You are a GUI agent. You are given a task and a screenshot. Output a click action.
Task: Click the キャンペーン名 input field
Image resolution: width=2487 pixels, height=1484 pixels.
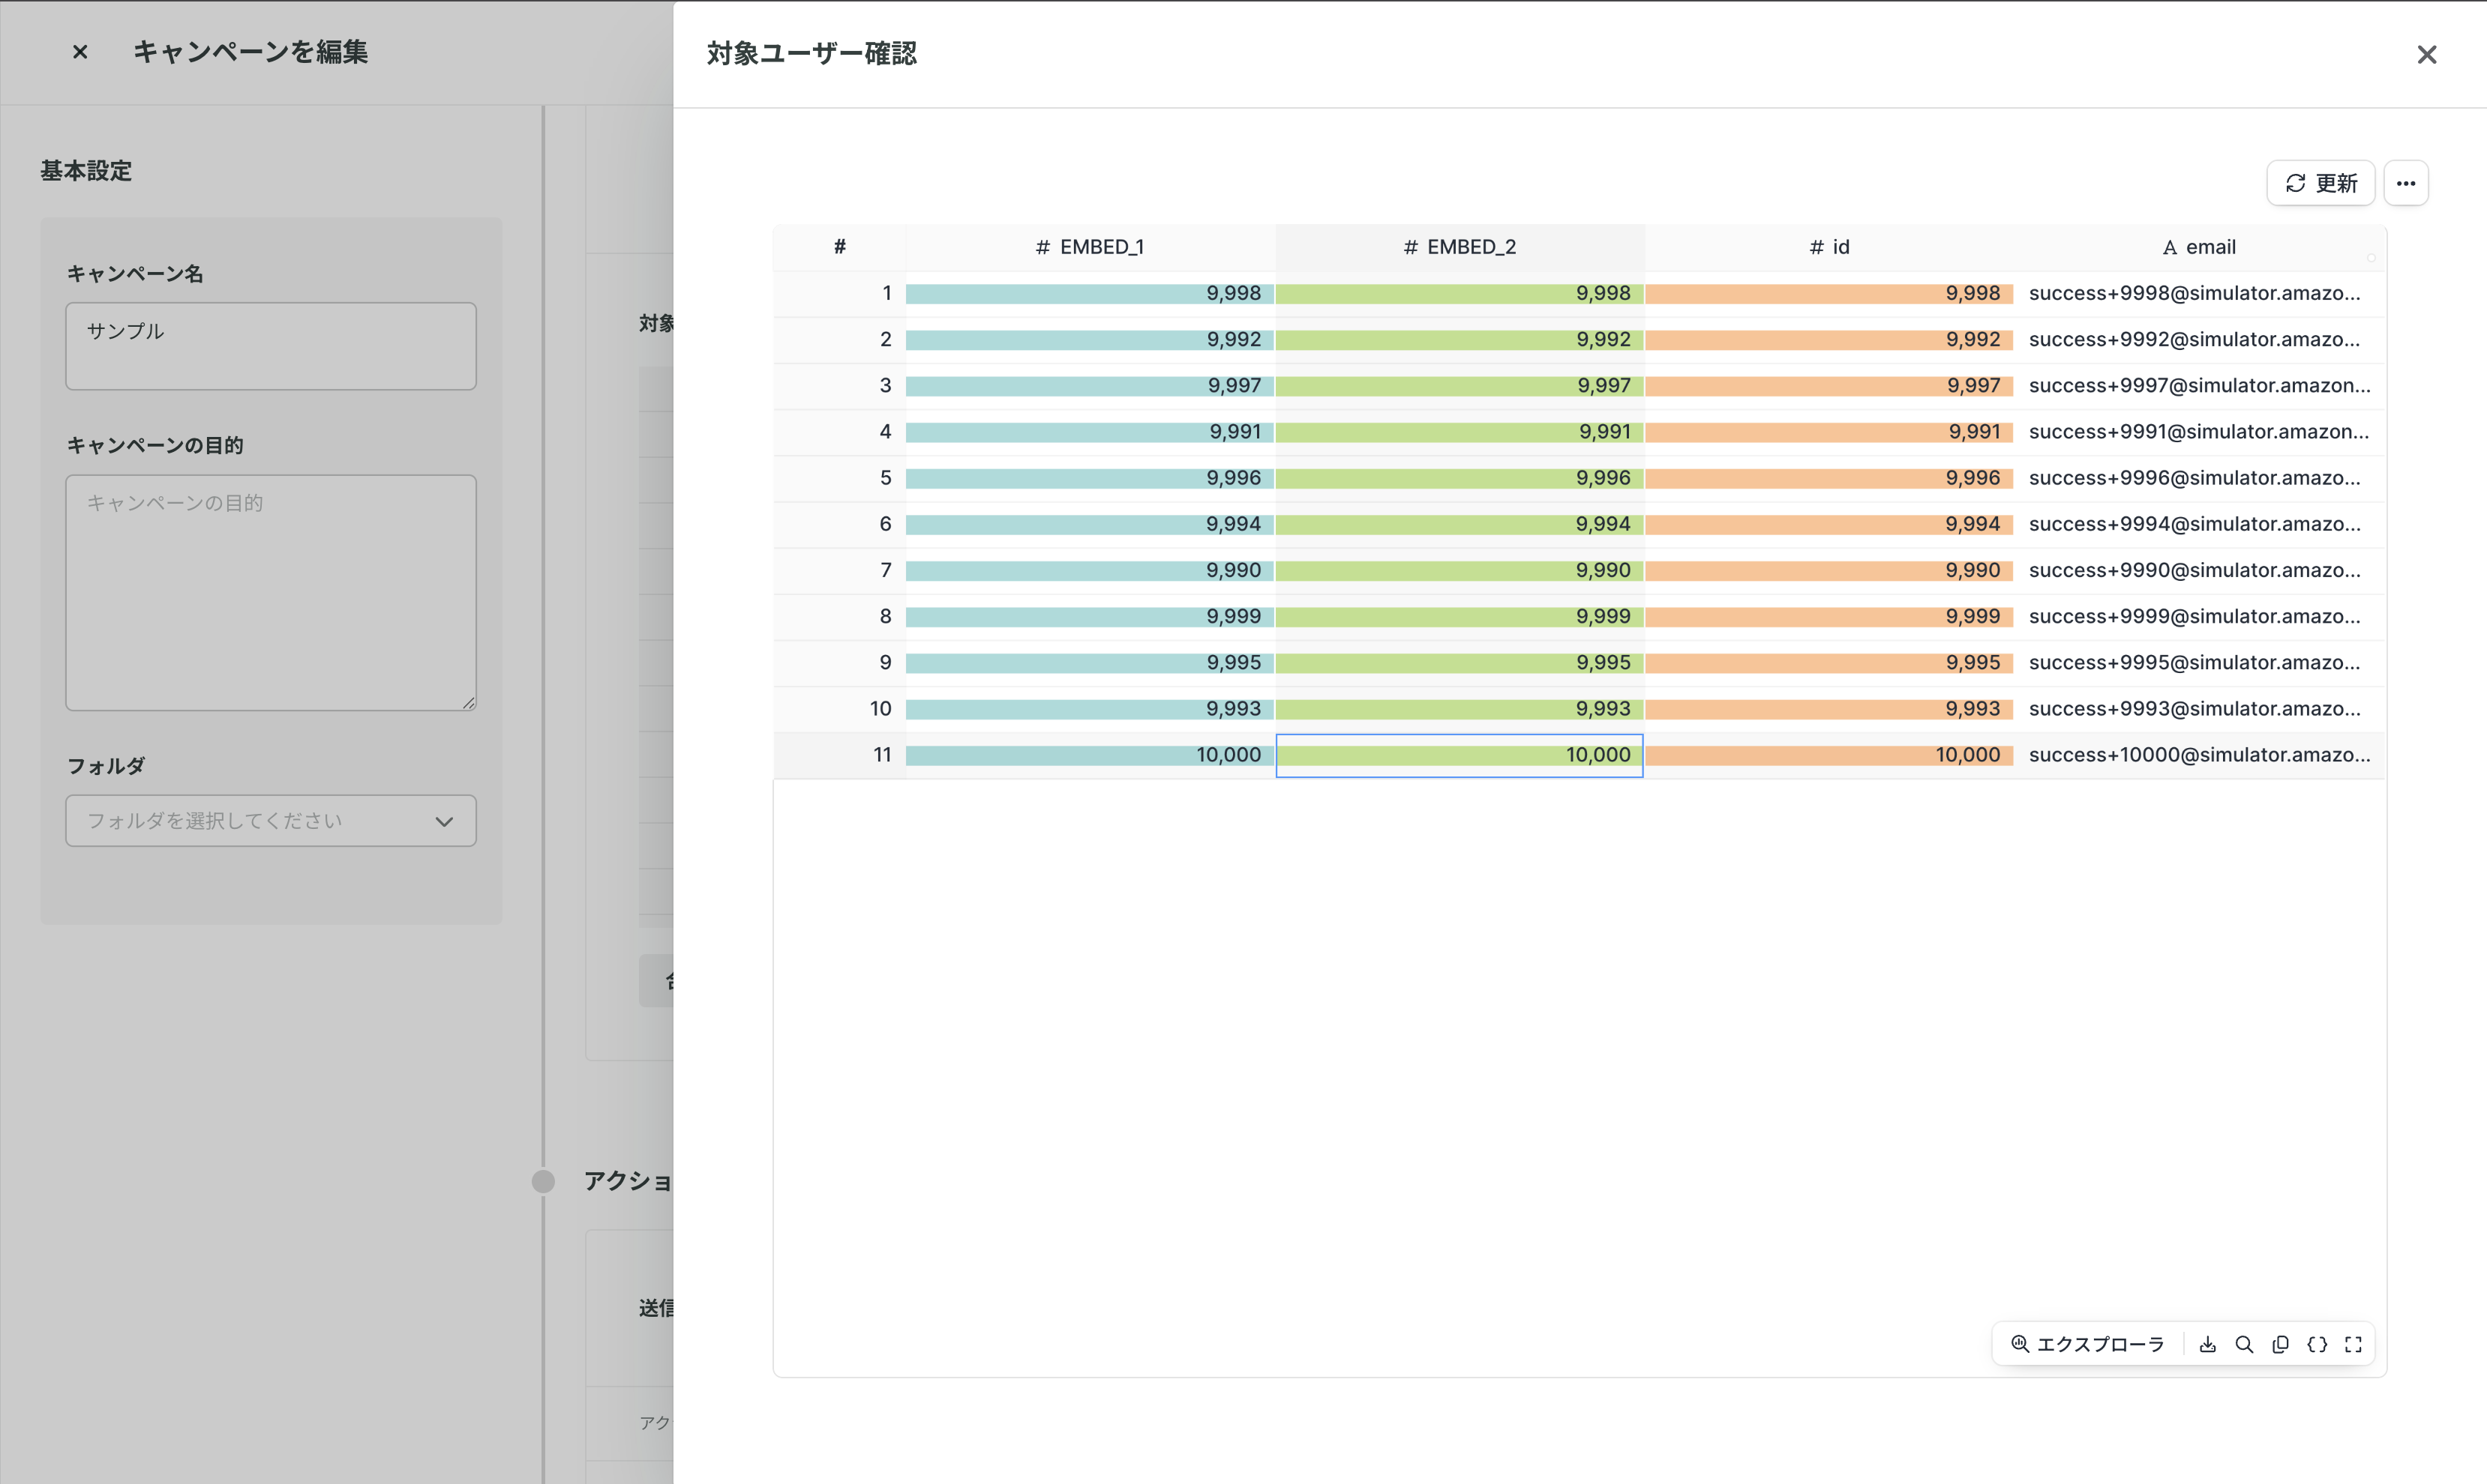click(270, 346)
